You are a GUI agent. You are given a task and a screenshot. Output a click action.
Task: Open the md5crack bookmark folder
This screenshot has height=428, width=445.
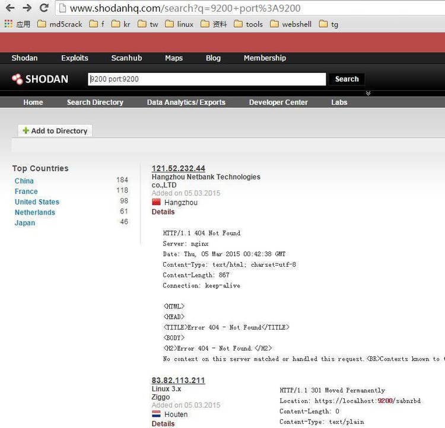coord(59,24)
